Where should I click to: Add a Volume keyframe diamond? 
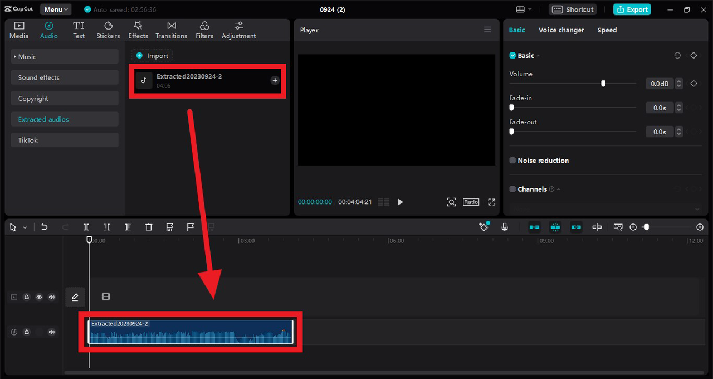(694, 84)
